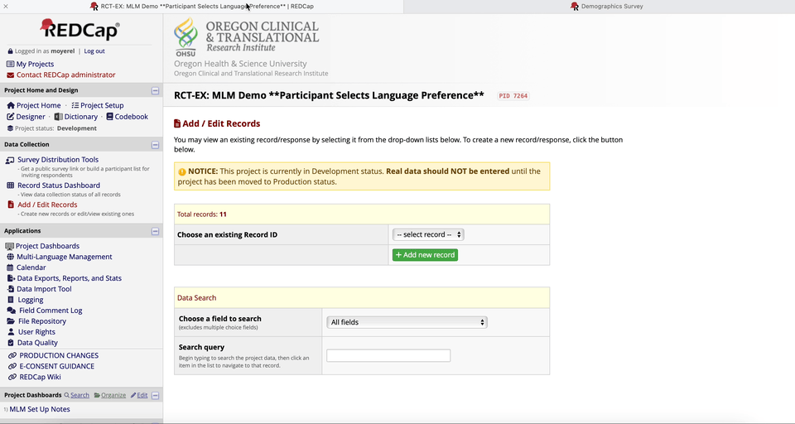Click Organize in Project Dashboards header
Viewport: 795px width, 424px height.
pos(113,396)
